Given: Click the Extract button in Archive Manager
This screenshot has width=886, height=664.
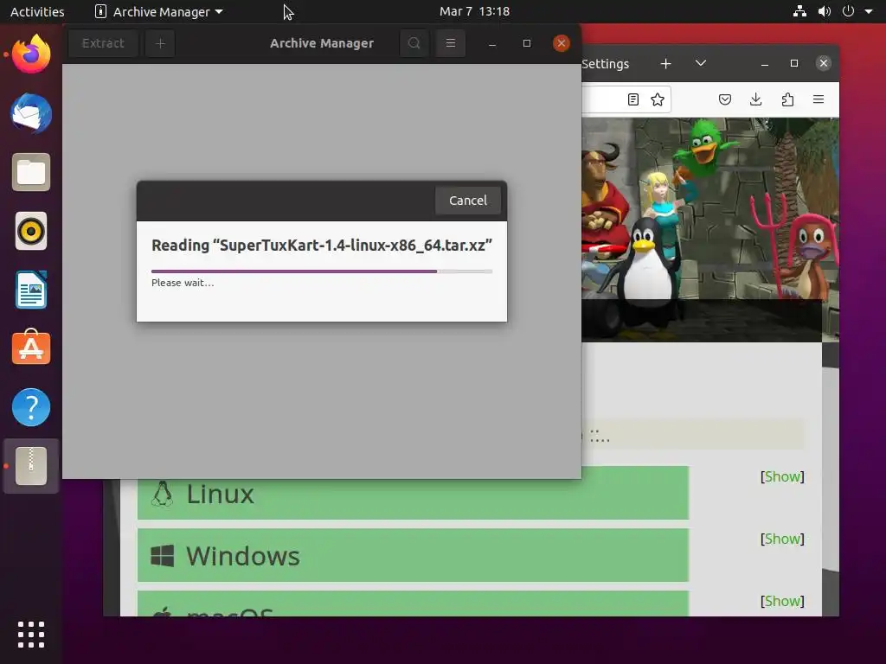Looking at the screenshot, I should pyautogui.click(x=103, y=43).
